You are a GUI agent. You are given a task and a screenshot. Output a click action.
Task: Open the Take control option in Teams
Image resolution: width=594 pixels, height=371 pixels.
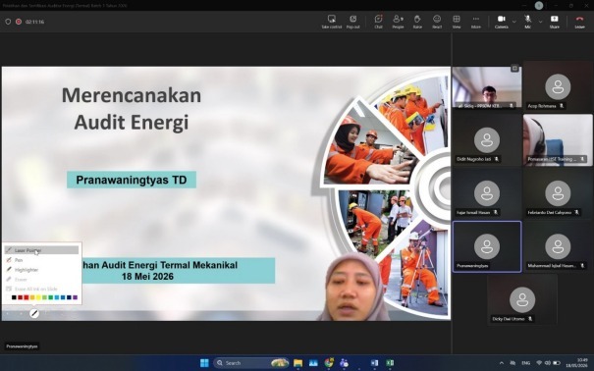coord(332,22)
